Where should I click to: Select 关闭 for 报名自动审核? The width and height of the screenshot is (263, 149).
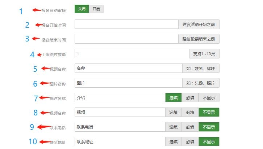click(x=82, y=9)
